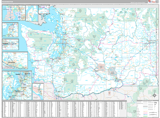This screenshot has width=160, height=118.
Task: Click the WHITMAN county label
Action: [147, 61]
